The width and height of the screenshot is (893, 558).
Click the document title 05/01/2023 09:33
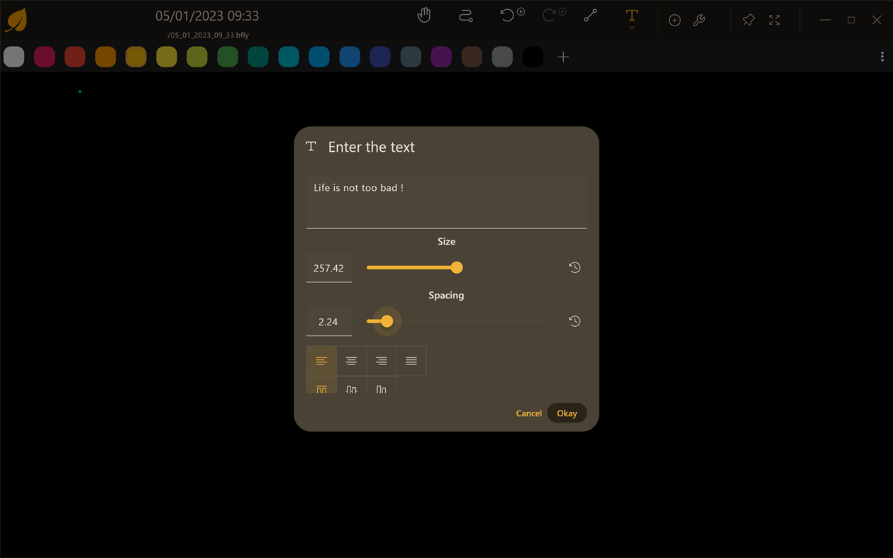pyautogui.click(x=206, y=16)
